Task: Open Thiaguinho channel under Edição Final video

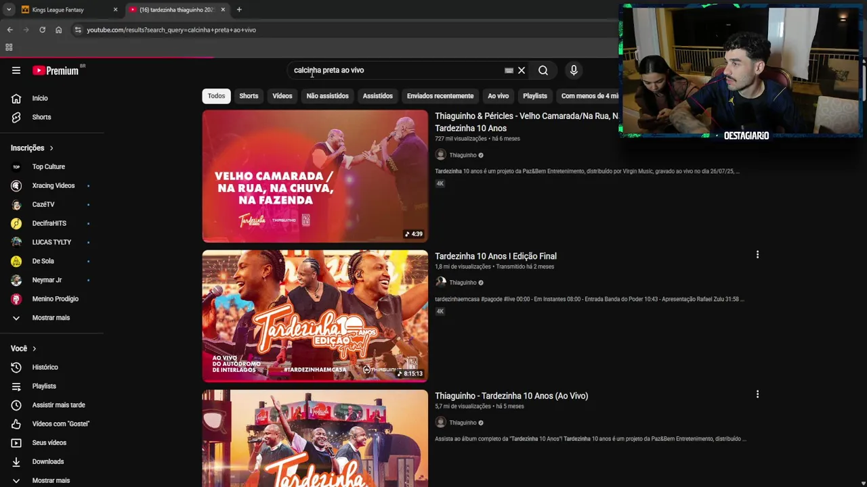Action: 463,283
